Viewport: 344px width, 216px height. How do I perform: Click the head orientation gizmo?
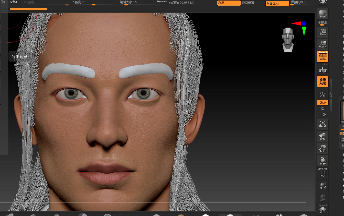click(x=288, y=40)
